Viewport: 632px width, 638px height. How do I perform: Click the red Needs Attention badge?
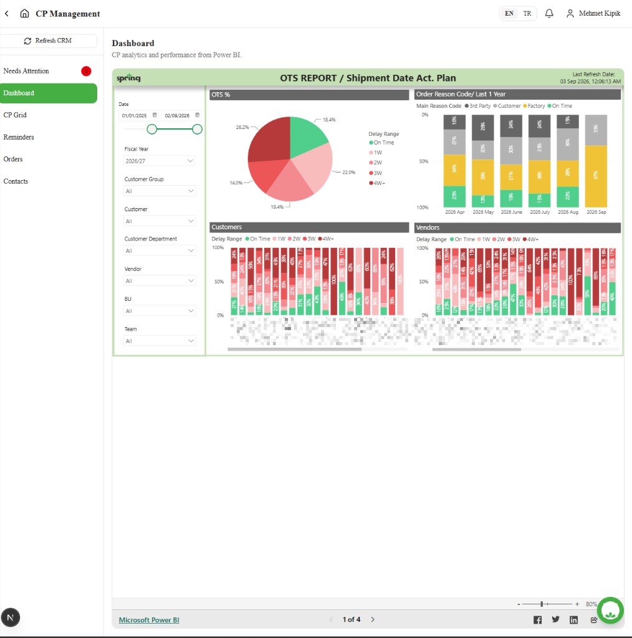[x=86, y=71]
